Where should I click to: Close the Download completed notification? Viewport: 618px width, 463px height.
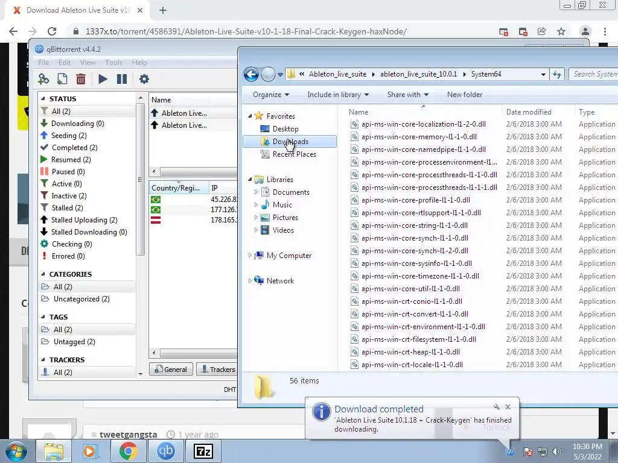point(508,407)
